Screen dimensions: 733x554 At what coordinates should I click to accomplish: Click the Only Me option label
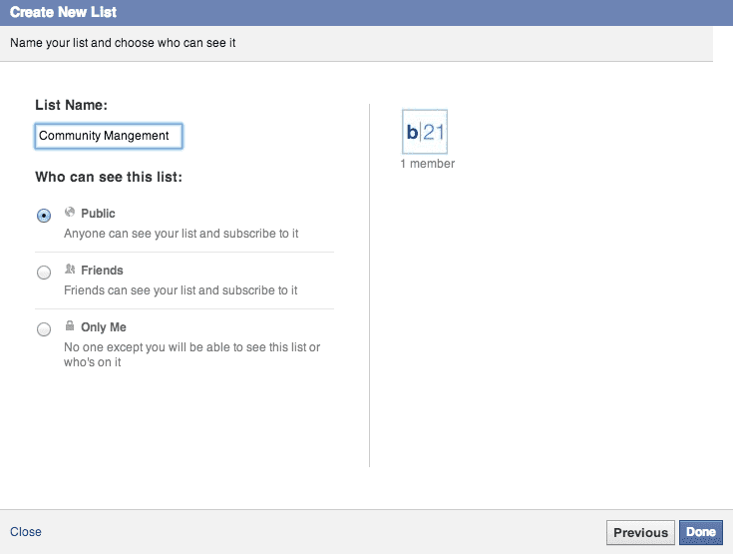104,327
